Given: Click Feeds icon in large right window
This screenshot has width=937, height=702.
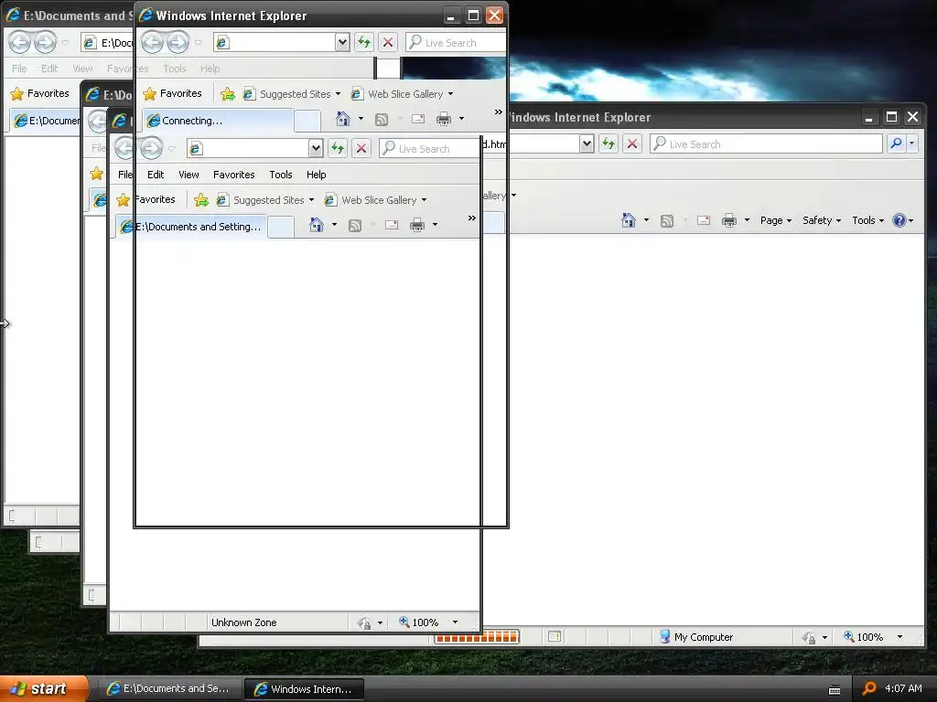Looking at the screenshot, I should click(x=667, y=221).
